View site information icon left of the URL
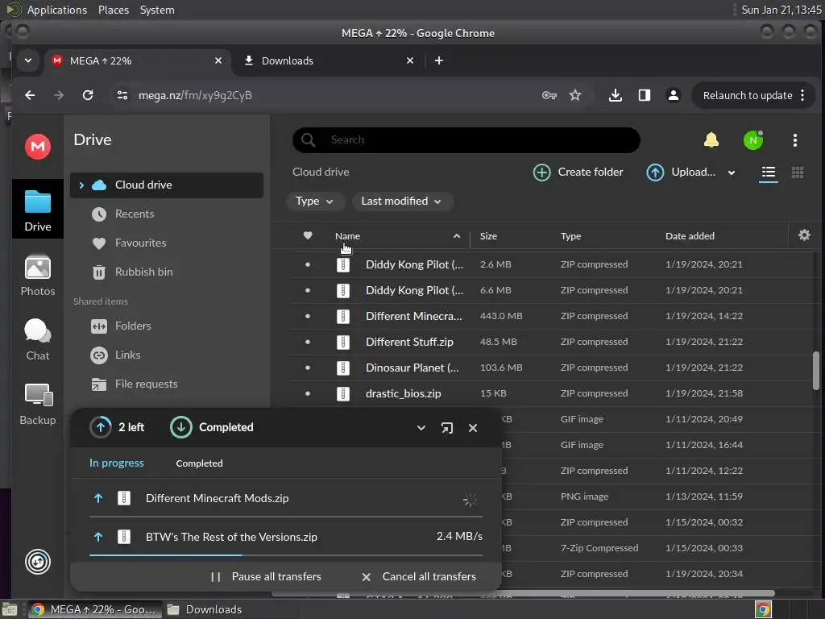Image resolution: width=825 pixels, height=619 pixels. [122, 95]
